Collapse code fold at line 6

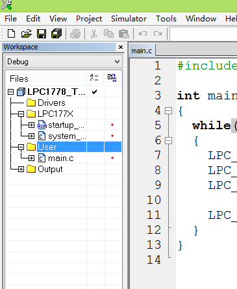pyautogui.click(x=168, y=141)
